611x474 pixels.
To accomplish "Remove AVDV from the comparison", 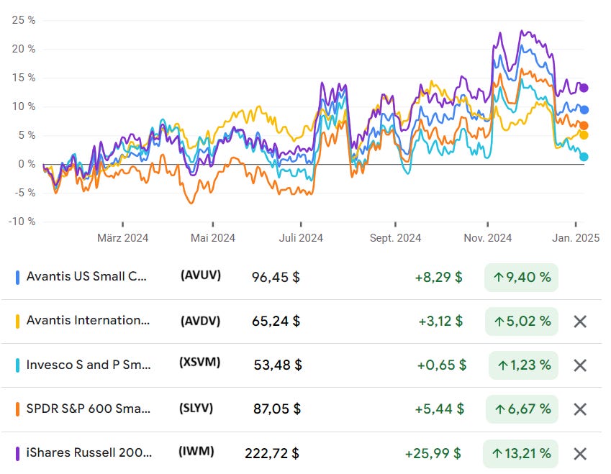I will click(580, 322).
